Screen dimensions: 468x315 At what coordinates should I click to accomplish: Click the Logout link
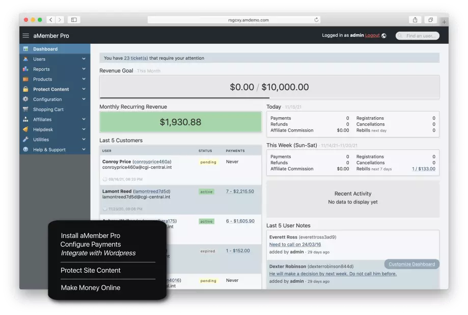(x=372, y=36)
